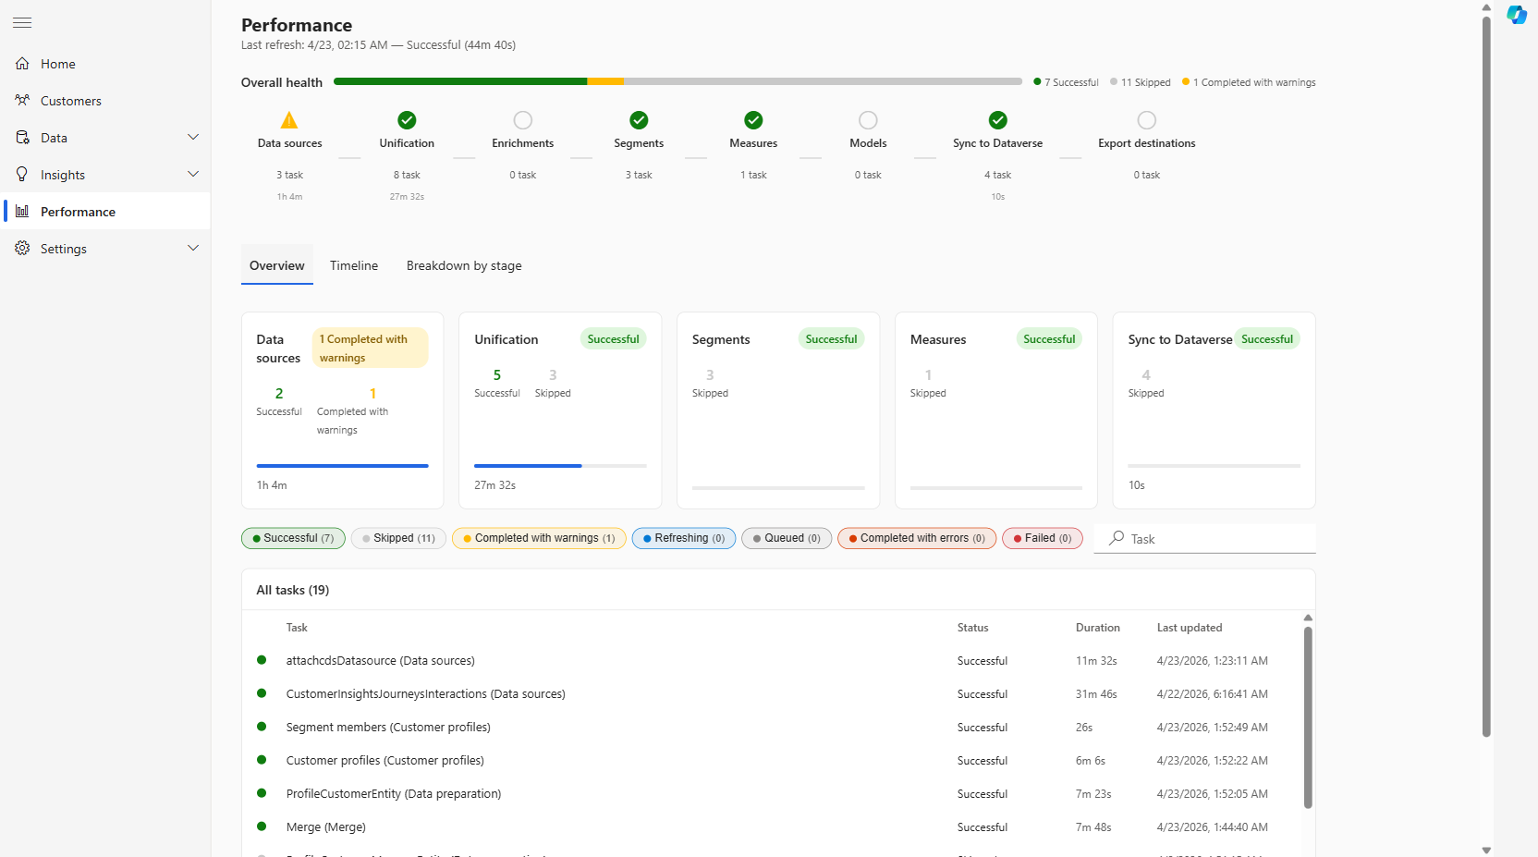The image size is (1538, 857).
Task: Click the "11 Skipped" legend entry
Action: coord(1140,82)
